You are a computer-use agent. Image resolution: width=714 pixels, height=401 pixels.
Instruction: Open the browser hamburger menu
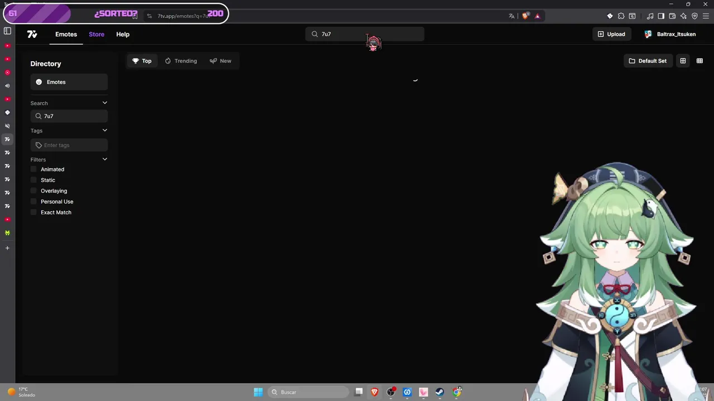[706, 16]
